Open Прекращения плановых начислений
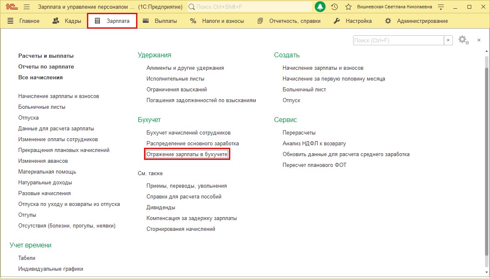This screenshot has height=279, width=490. (64, 150)
